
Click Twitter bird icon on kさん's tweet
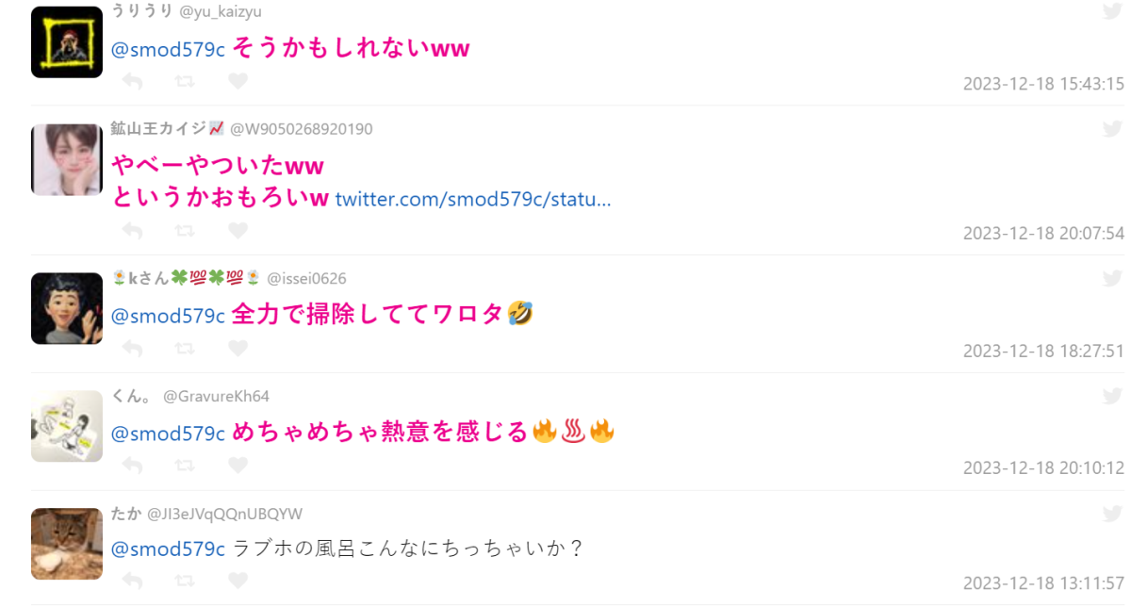pyautogui.click(x=1112, y=278)
